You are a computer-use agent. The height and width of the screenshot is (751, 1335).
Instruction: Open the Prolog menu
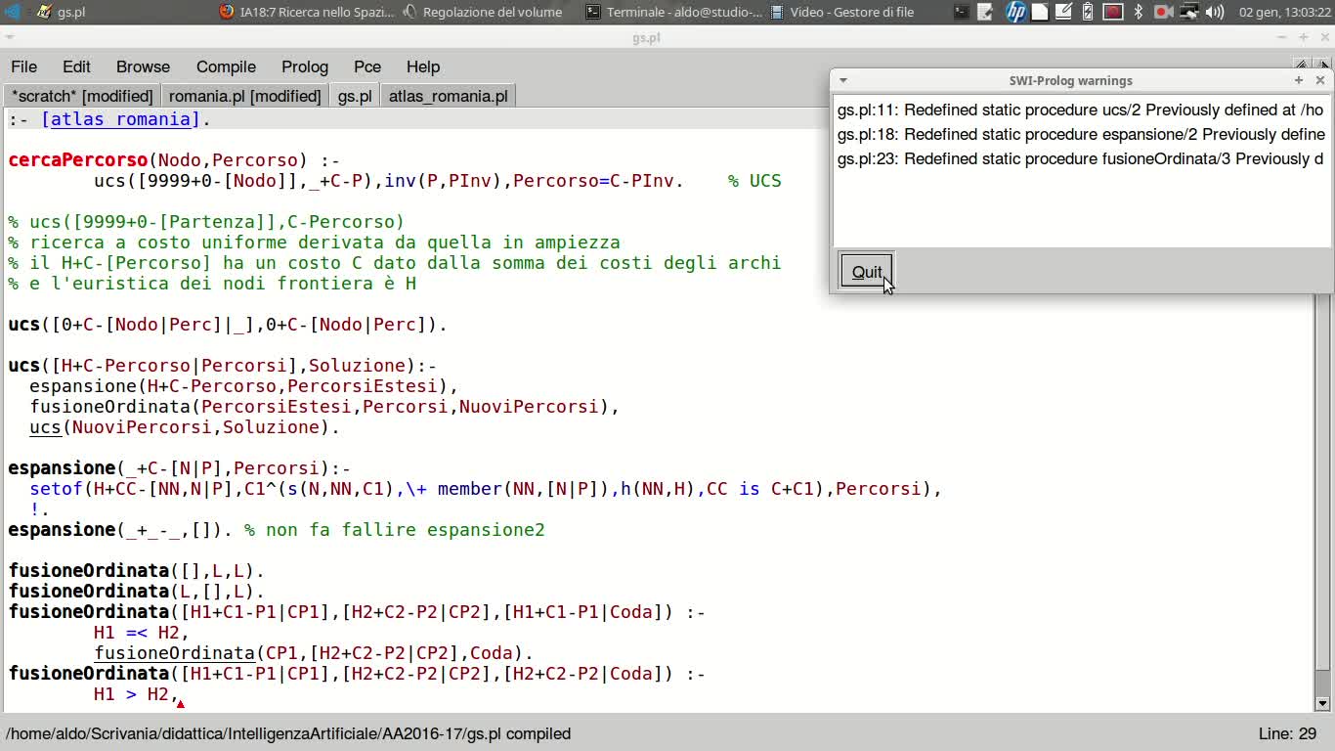coord(305,66)
